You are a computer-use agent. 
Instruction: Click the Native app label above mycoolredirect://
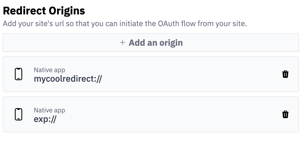pyautogui.click(x=49, y=70)
